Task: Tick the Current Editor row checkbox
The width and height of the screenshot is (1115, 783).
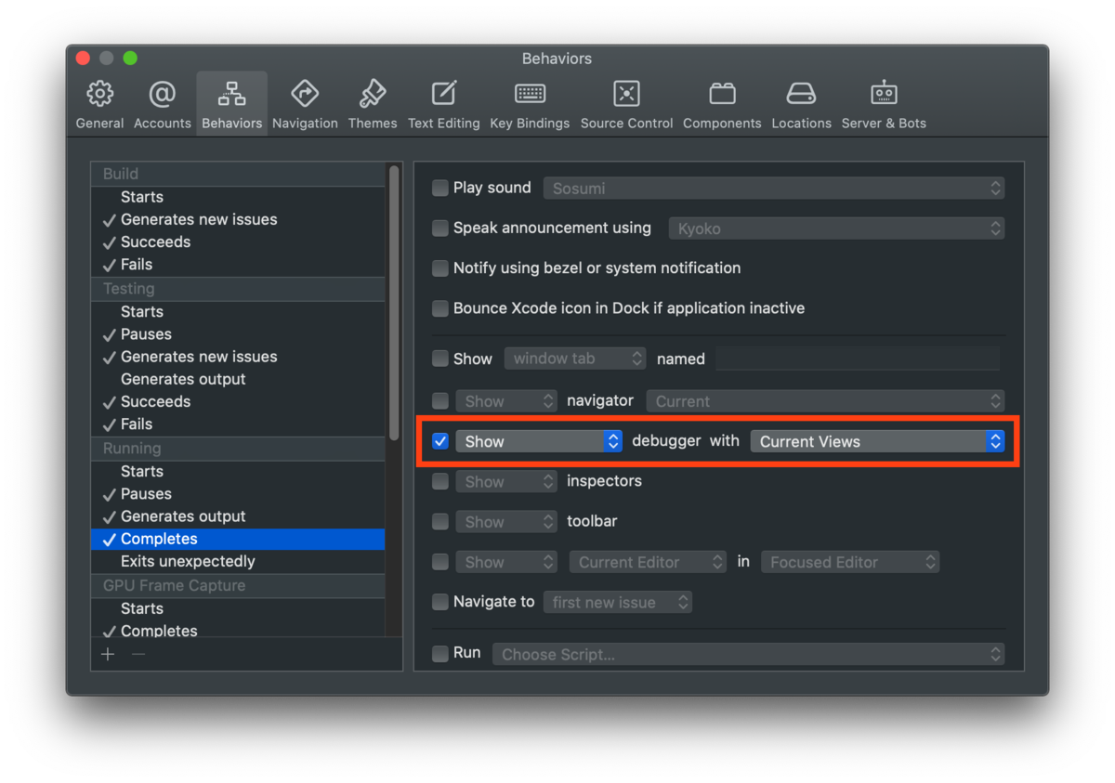Action: [x=440, y=562]
